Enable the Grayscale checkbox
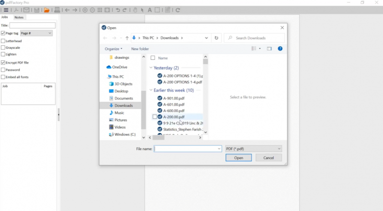 3,48
